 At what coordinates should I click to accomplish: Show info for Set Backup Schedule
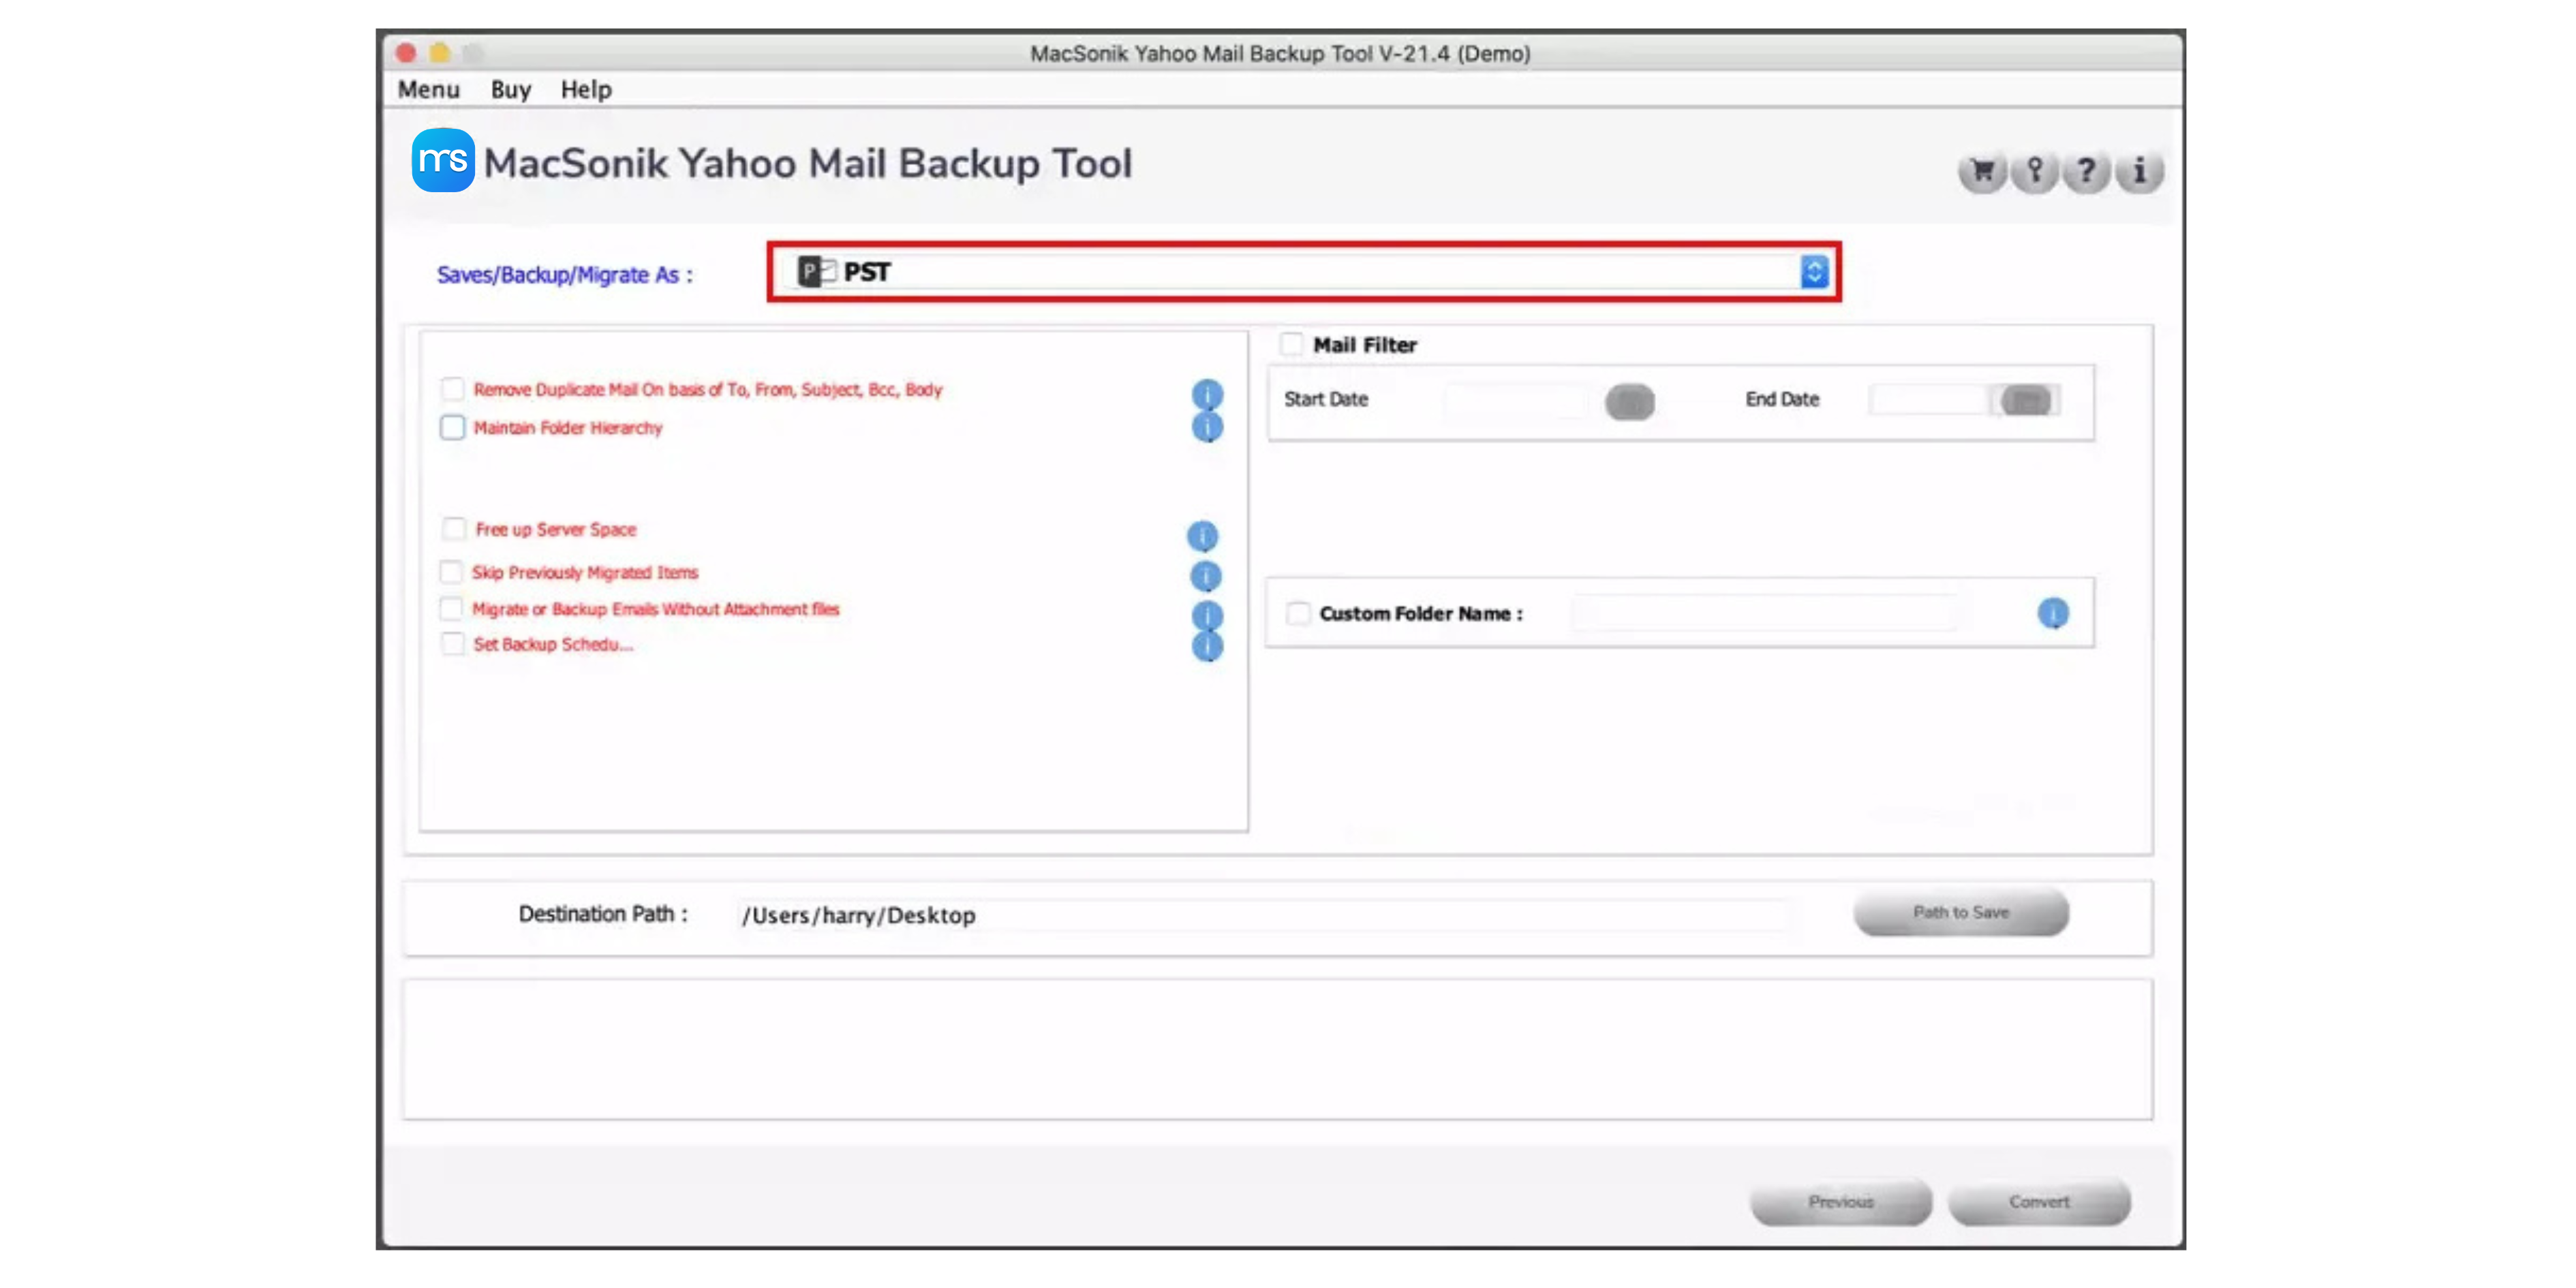tap(1207, 646)
